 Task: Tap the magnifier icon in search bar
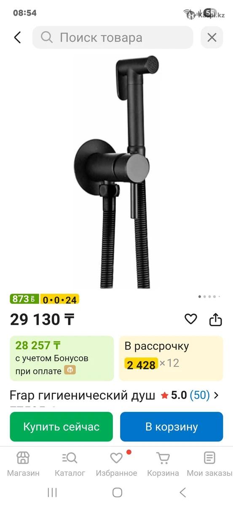(x=47, y=38)
